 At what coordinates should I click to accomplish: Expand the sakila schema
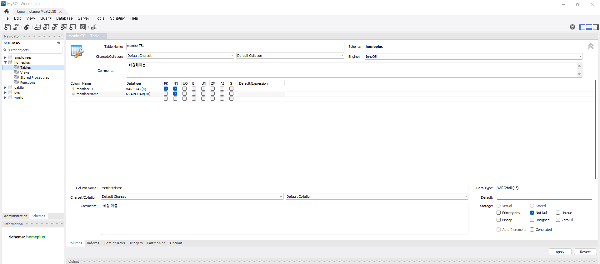(5, 87)
